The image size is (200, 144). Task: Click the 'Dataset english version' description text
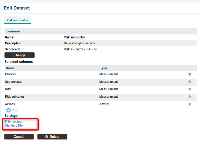point(79,43)
